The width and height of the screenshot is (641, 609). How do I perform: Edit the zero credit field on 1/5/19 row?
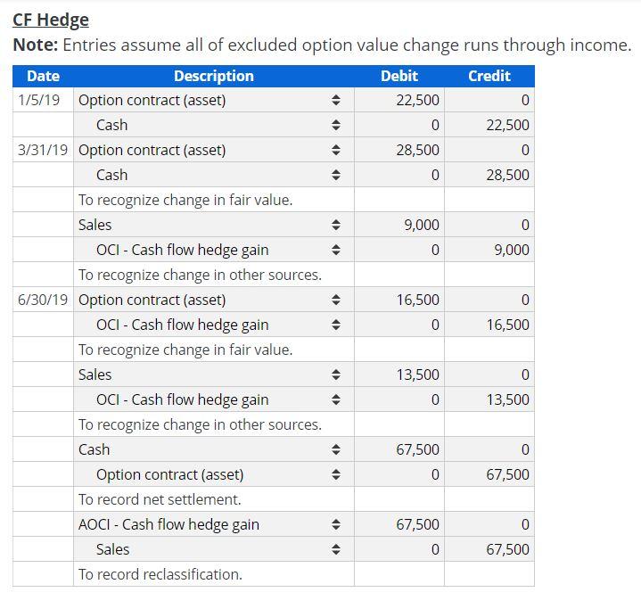point(489,100)
